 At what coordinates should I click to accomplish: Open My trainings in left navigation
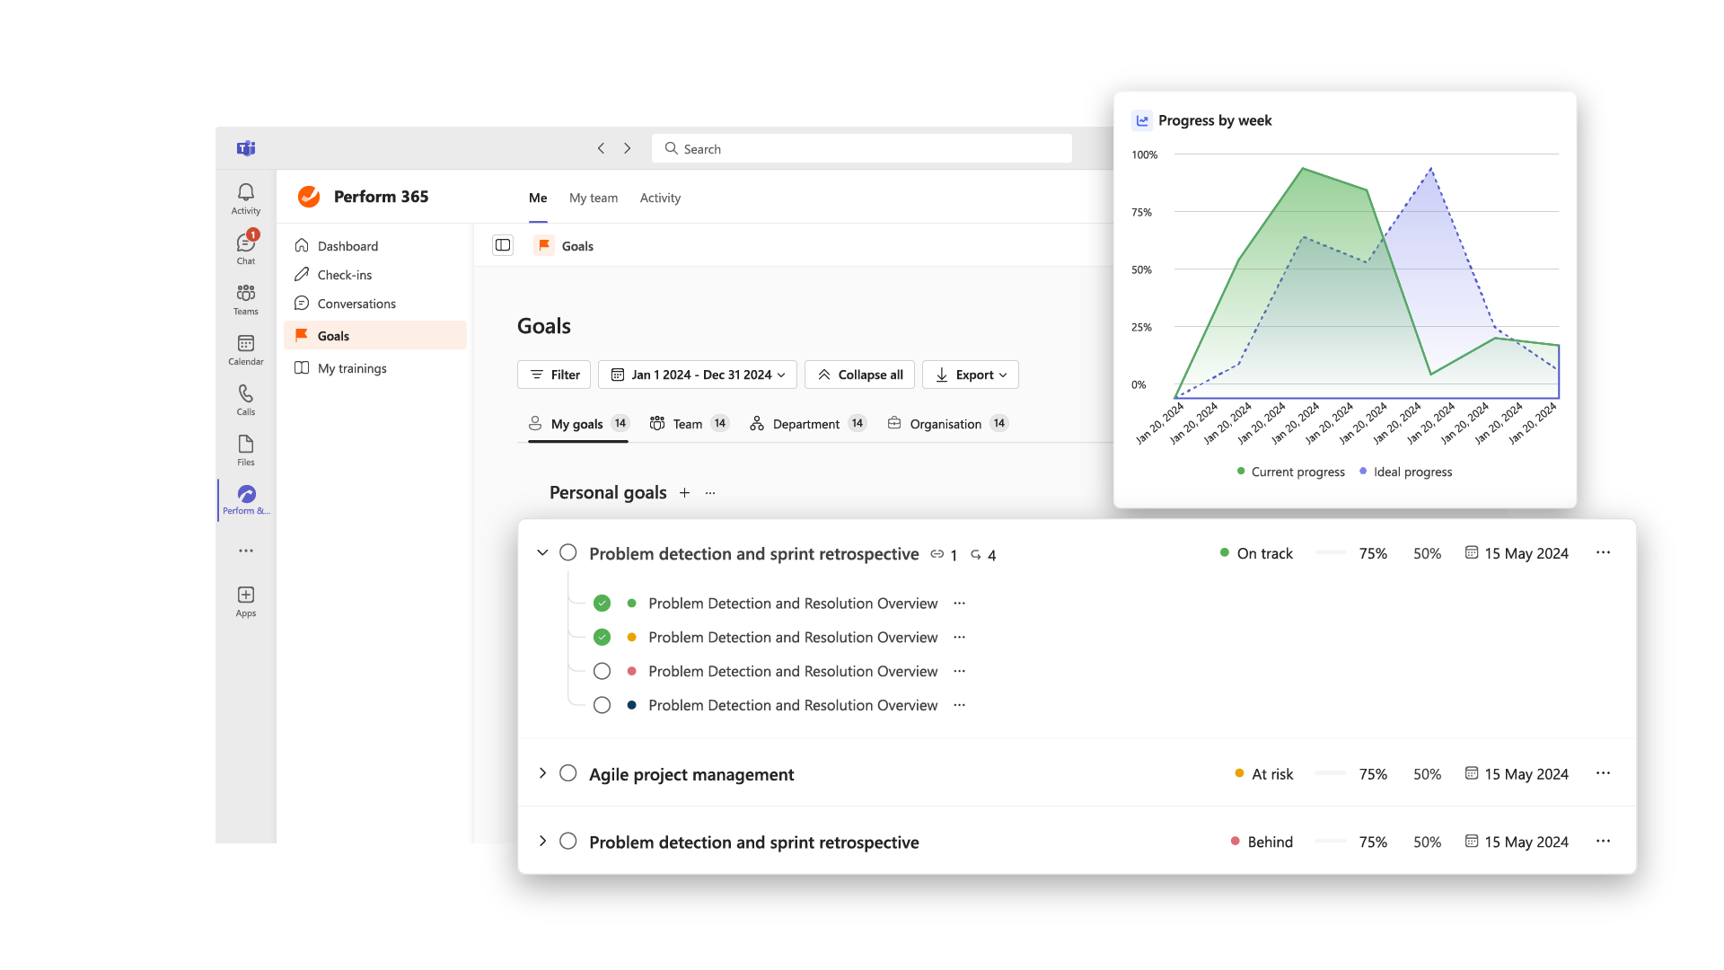coord(375,368)
